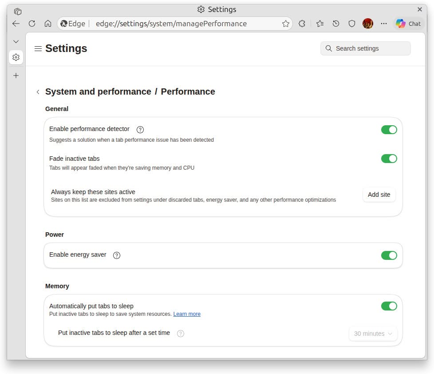Open the Learn more link
The image size is (434, 374).
point(187,314)
